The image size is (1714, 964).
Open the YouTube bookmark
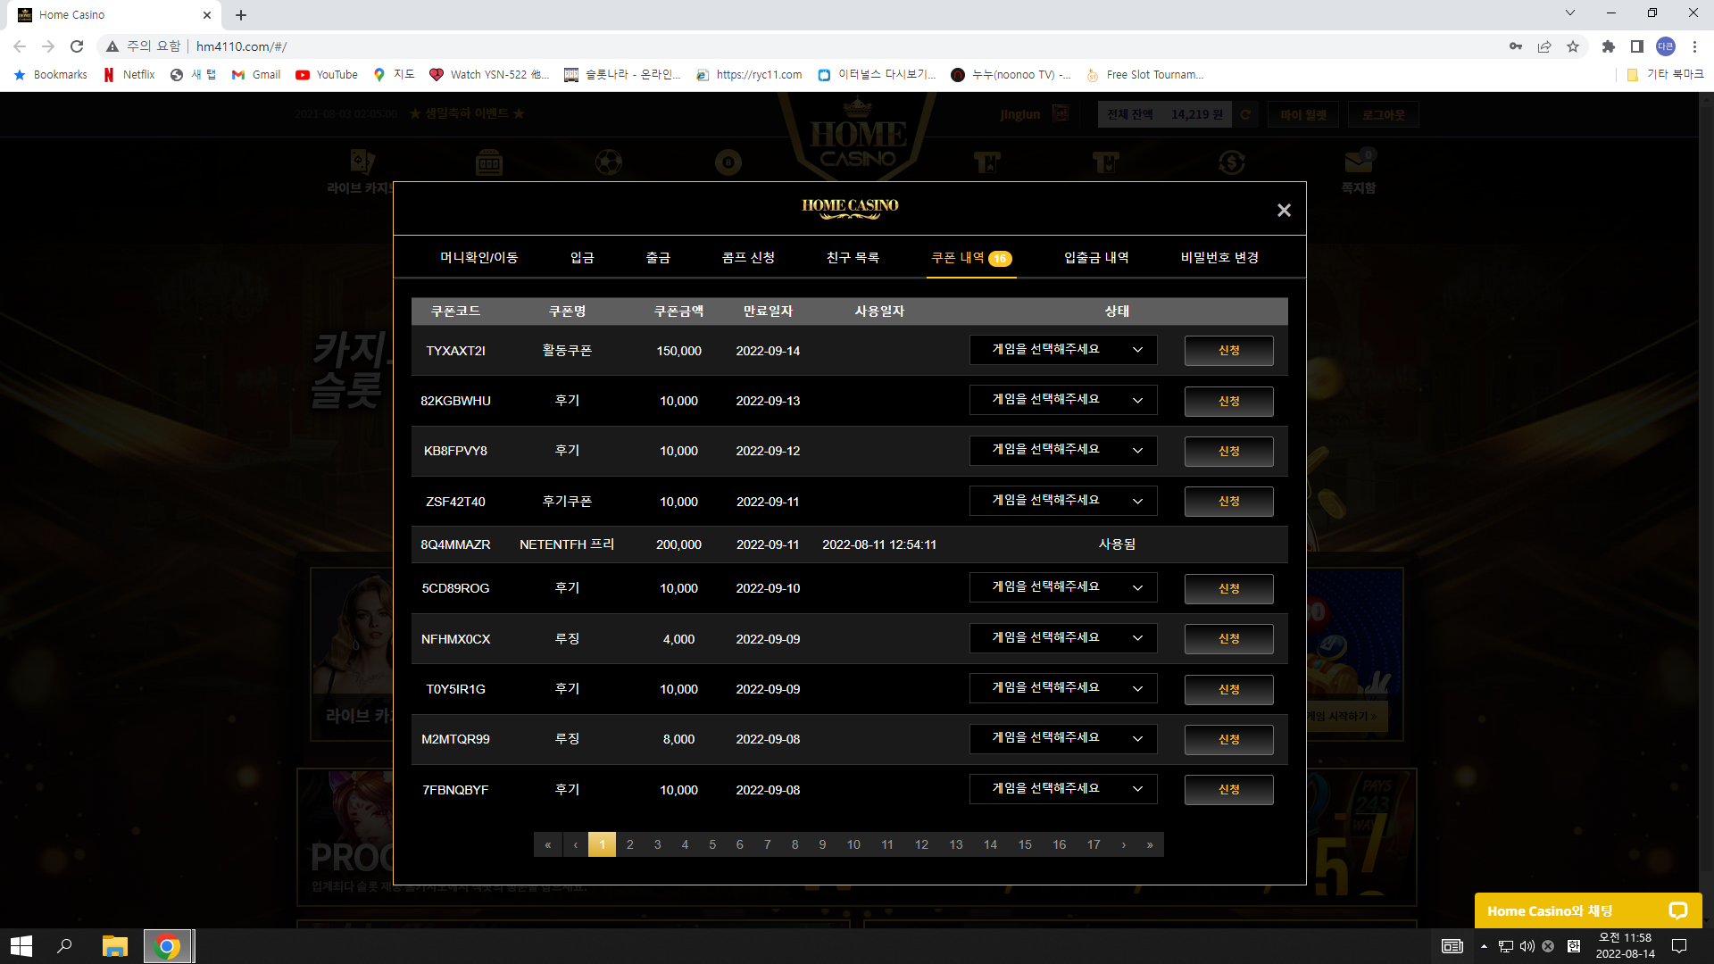coord(327,75)
